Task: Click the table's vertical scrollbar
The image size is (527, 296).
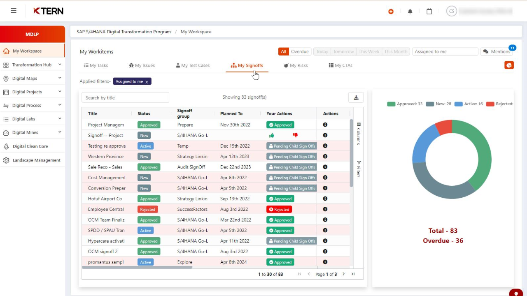Action: 351,153
